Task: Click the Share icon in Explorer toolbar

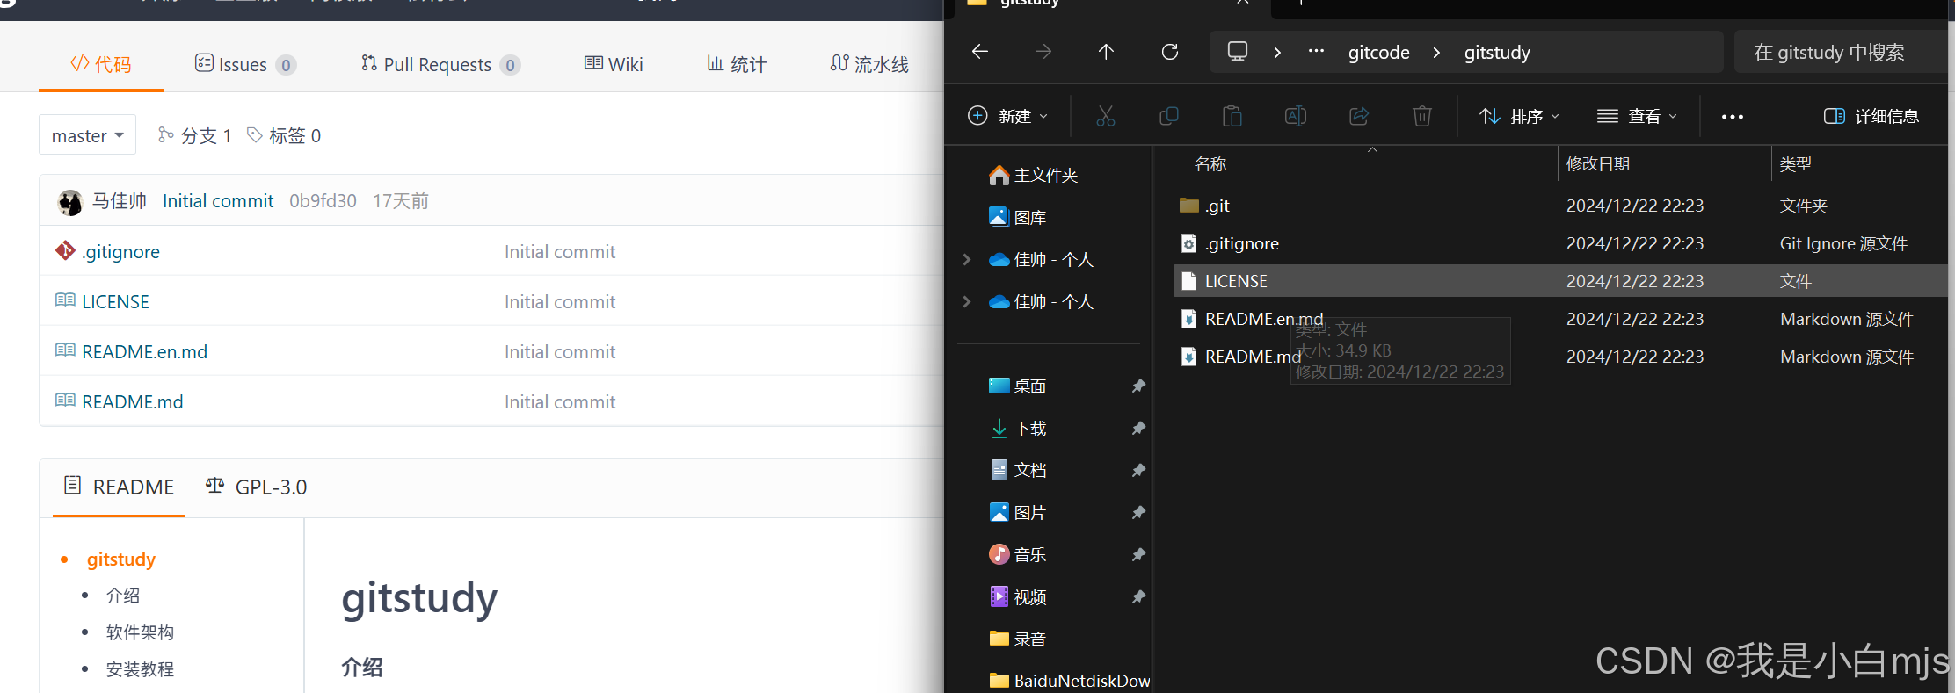Action: tap(1359, 116)
